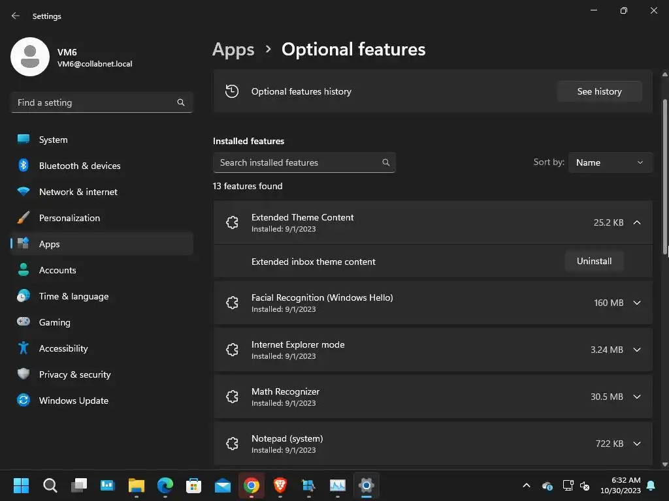Launch Brave browser from the taskbar

pyautogui.click(x=280, y=485)
